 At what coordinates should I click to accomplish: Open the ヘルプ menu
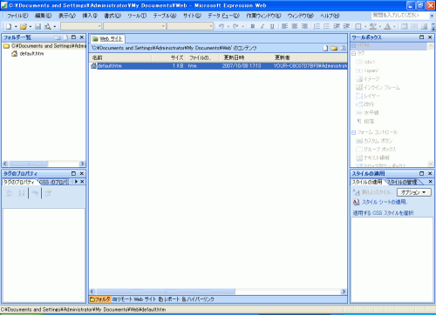pyautogui.click(x=330, y=16)
